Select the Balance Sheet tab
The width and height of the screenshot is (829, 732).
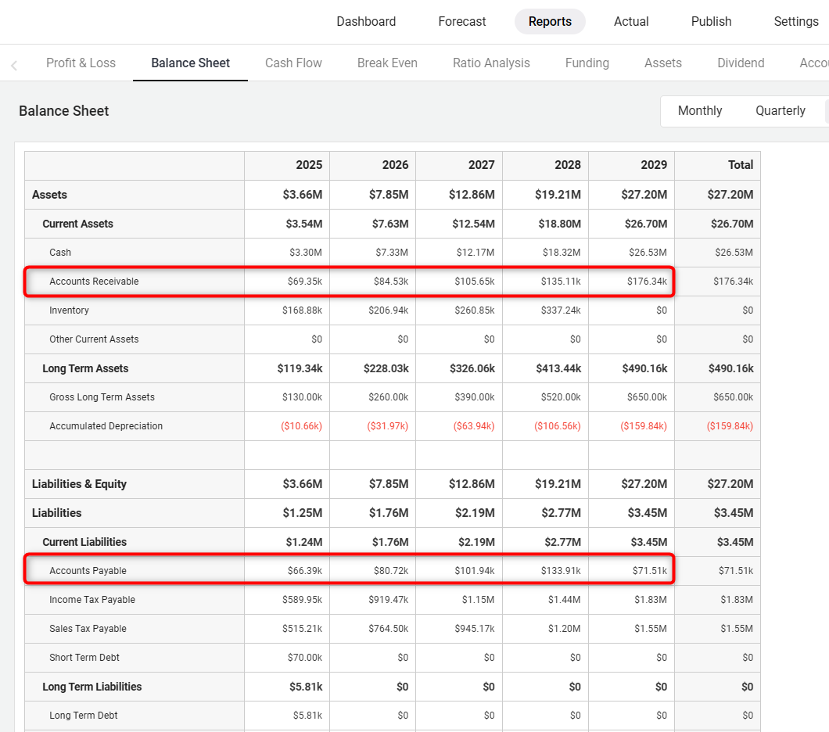pyautogui.click(x=190, y=63)
